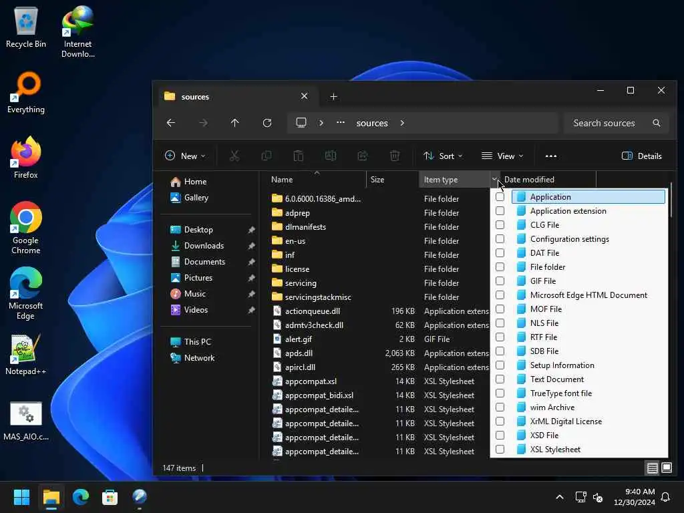Open the View dropdown
This screenshot has height=513, width=684.
502,156
